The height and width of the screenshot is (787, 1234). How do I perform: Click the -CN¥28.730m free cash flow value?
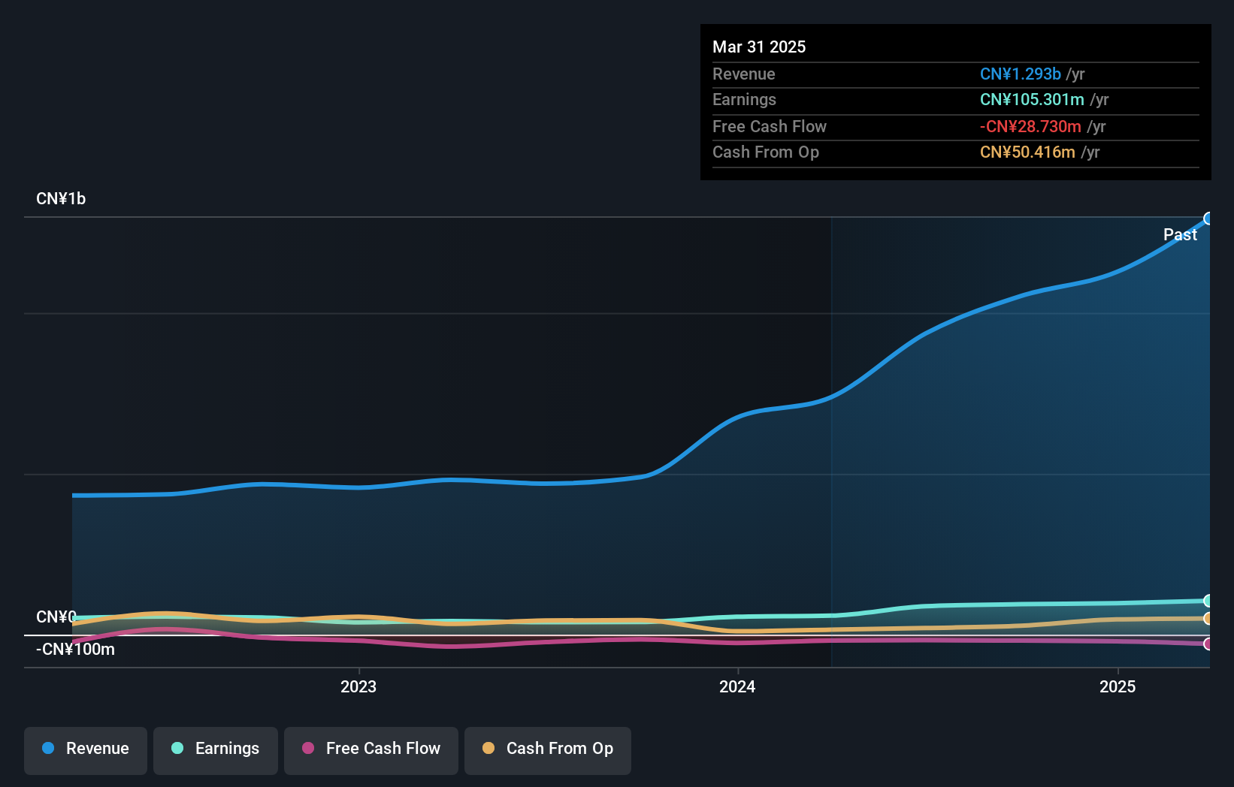(1030, 126)
